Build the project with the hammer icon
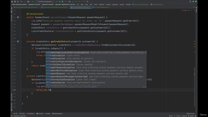The height and width of the screenshot is (117, 208). tap(33, 2)
